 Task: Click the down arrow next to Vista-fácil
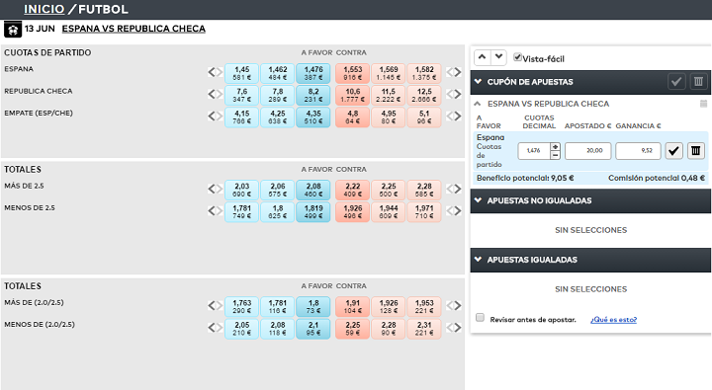tap(498, 57)
